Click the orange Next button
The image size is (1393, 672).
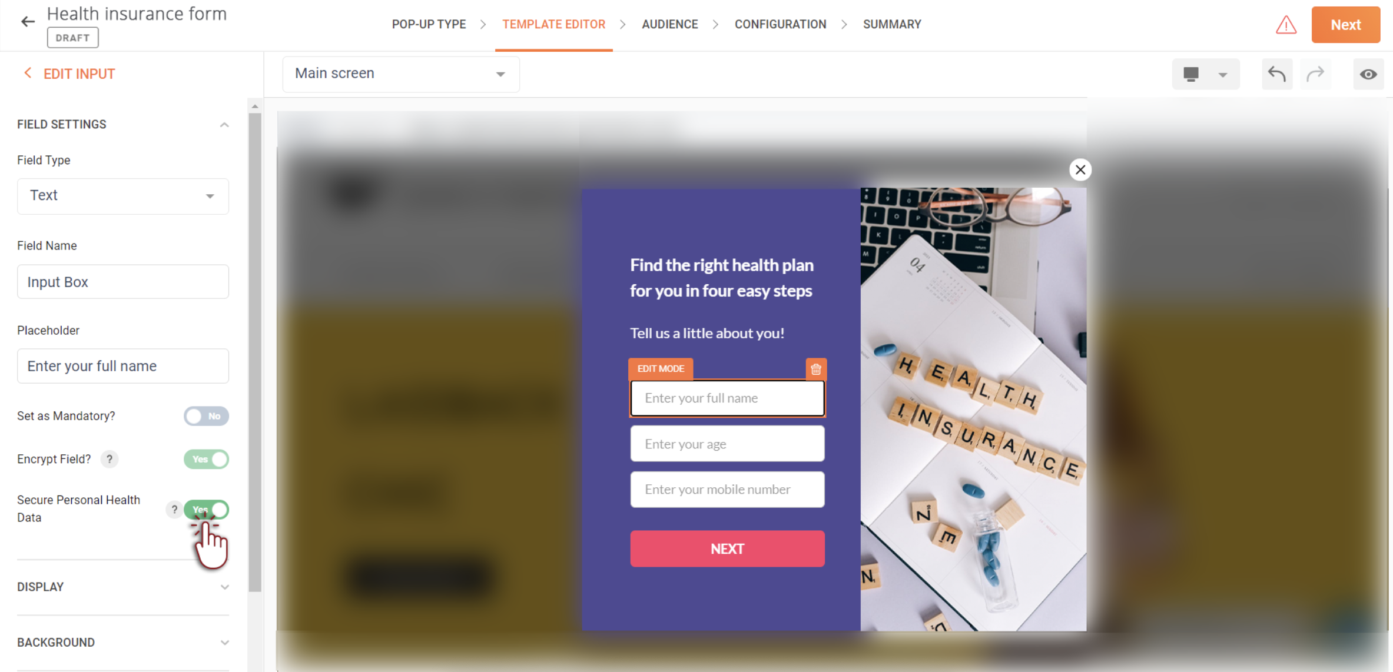1345,25
